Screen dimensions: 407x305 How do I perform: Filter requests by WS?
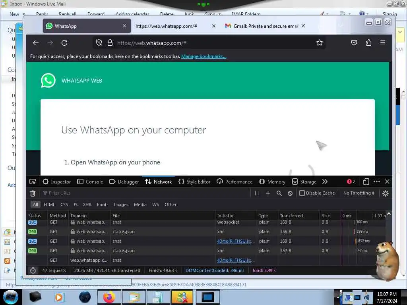tap(155, 205)
